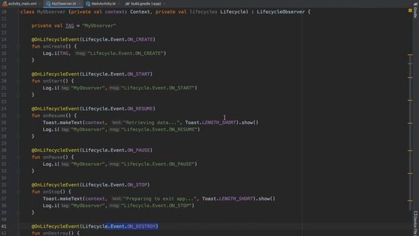This screenshot has width=419, height=236.
Task: Click the "Preparing to exit app..." string
Action: pyautogui.click(x=160, y=199)
